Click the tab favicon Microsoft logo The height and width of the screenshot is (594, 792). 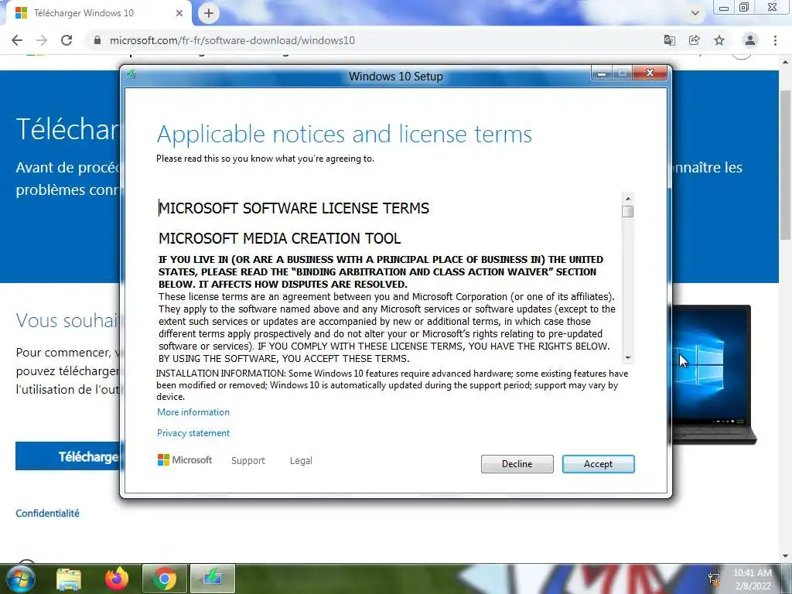21,13
